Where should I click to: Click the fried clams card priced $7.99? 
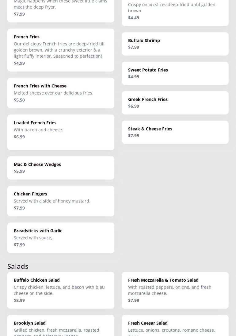[61, 11]
